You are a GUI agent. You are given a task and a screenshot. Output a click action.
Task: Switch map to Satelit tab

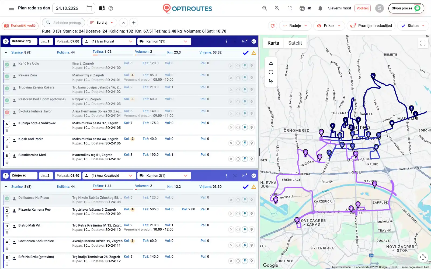(x=295, y=43)
